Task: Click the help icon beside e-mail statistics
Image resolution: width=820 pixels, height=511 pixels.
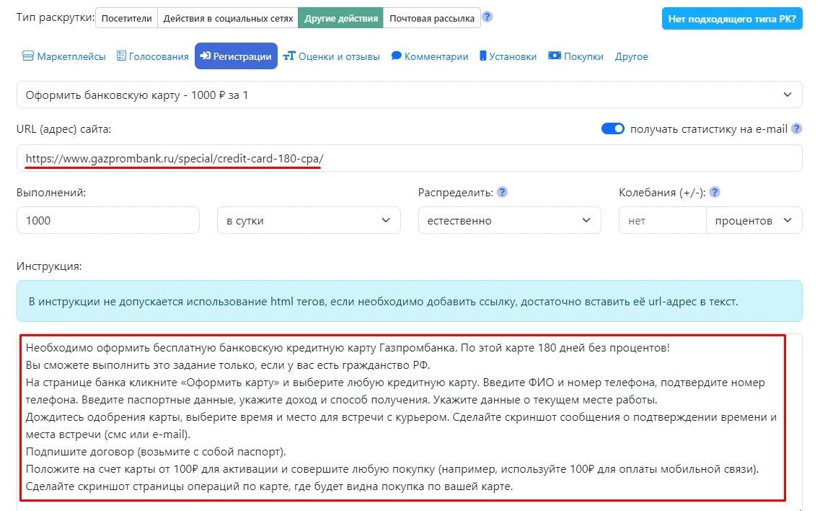Action: 796,129
